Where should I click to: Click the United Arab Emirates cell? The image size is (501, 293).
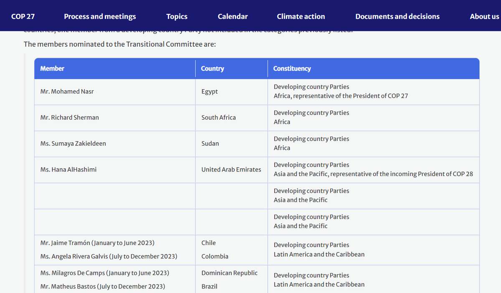click(231, 169)
